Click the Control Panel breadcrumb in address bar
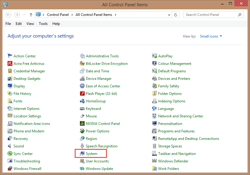 [x=58, y=15]
